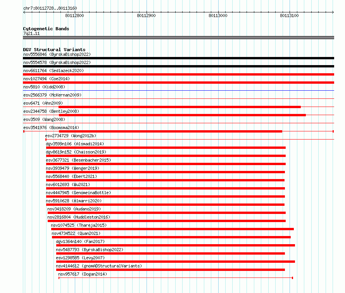Select the dgv3599n106 (Alsmadi2014) label
This screenshot has height=293, width=345.
click(x=75, y=144)
